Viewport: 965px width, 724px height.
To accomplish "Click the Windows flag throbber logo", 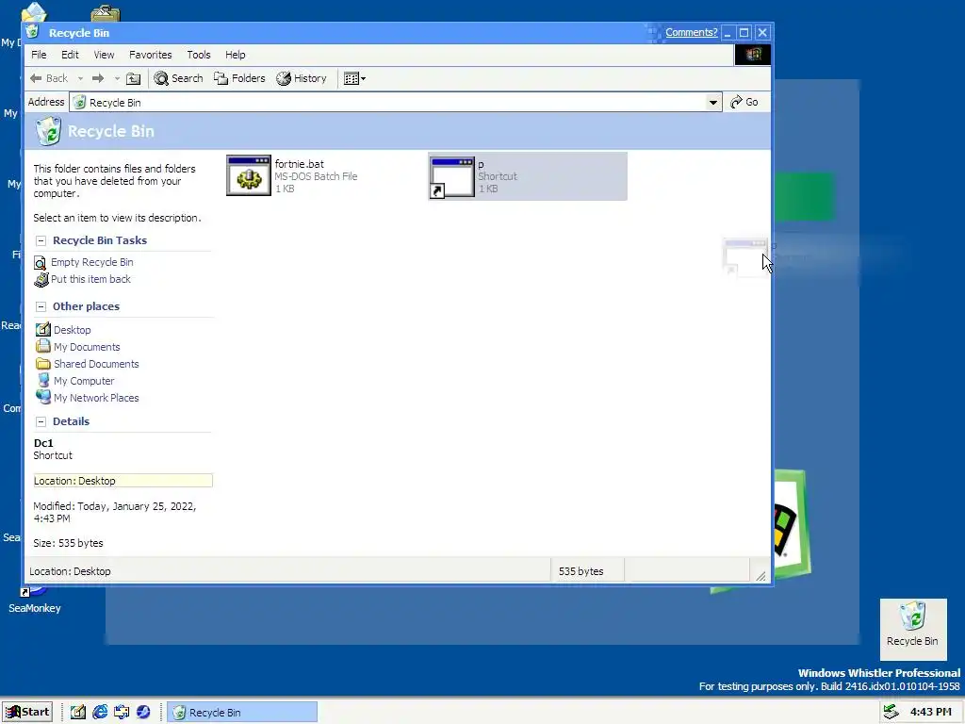I will click(x=753, y=55).
